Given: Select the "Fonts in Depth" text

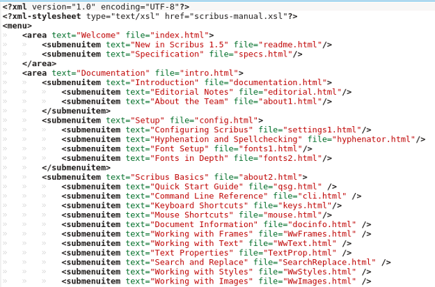Looking at the screenshot, I should [x=189, y=158].
